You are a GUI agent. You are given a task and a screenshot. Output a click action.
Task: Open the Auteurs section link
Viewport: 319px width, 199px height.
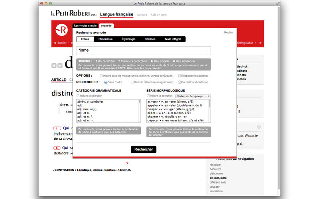pyautogui.click(x=142, y=15)
